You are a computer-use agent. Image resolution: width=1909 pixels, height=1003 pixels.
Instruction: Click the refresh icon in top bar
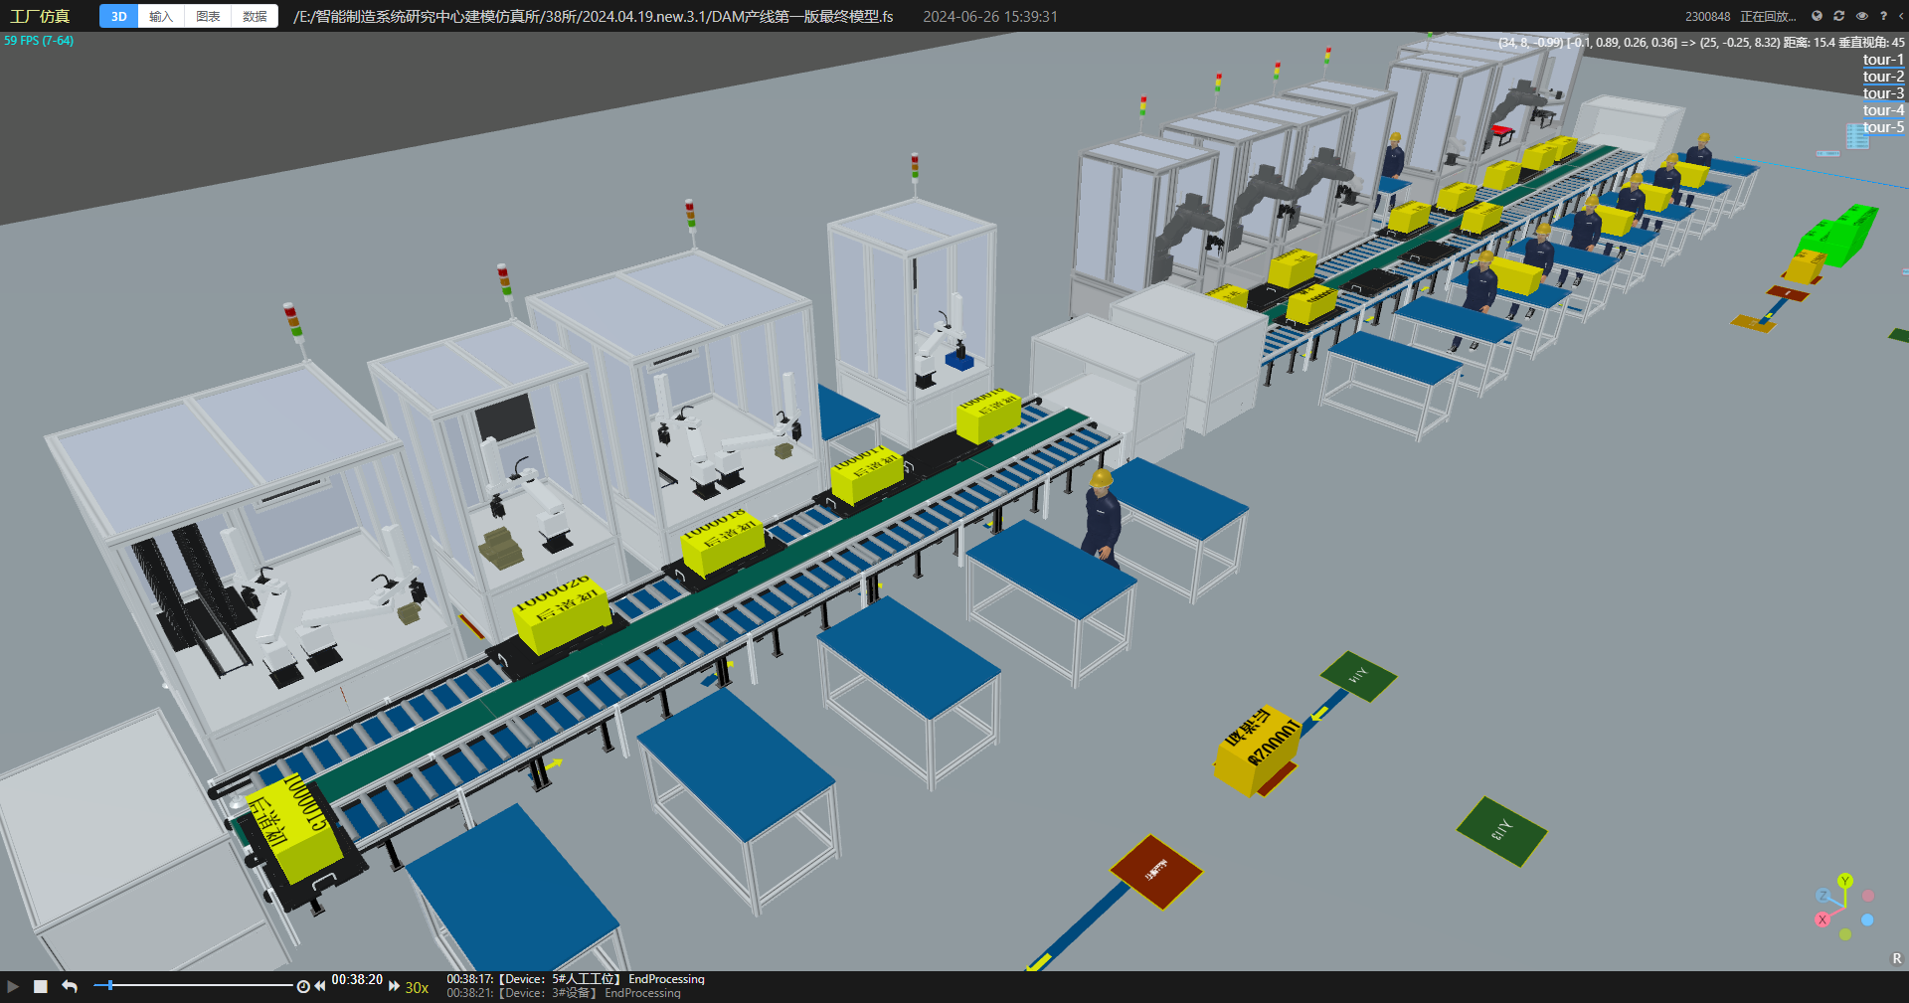tap(1839, 16)
